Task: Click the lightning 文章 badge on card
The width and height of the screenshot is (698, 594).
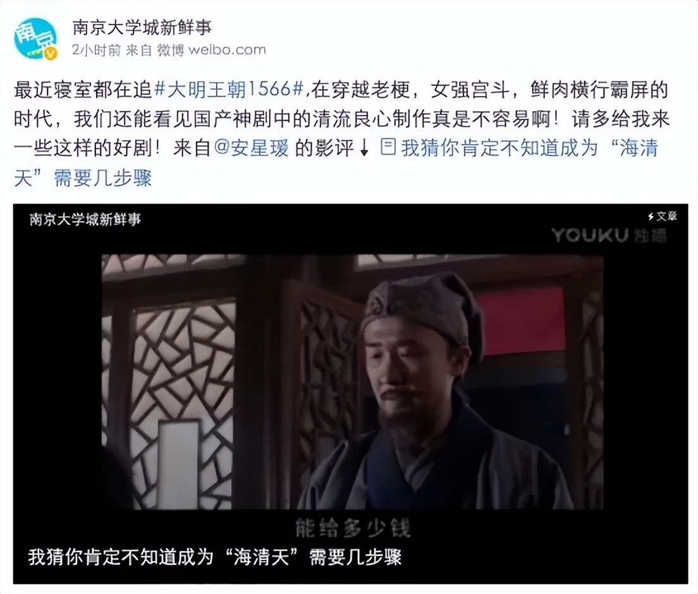Action: point(662,216)
